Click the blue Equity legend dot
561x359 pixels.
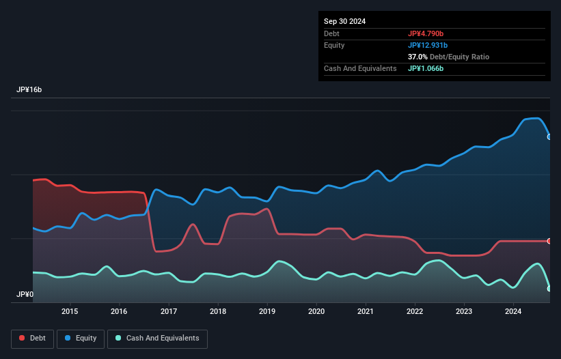tap(68, 338)
